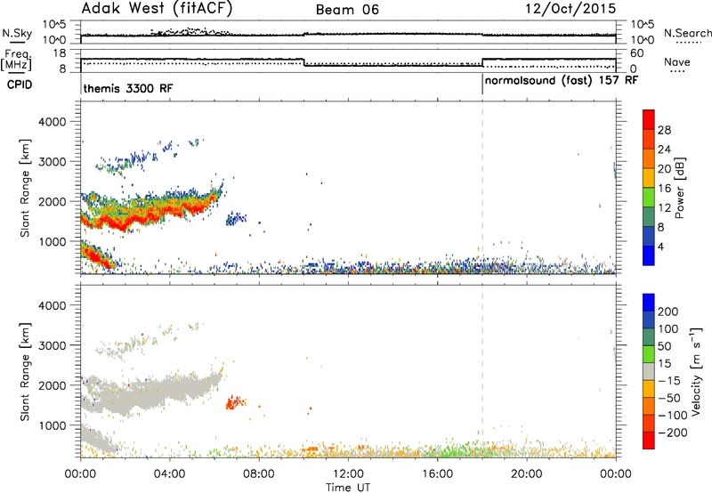Click the 'Slant Range [km]' label of velocity panel
This screenshot has width=712, height=493.
25,371
